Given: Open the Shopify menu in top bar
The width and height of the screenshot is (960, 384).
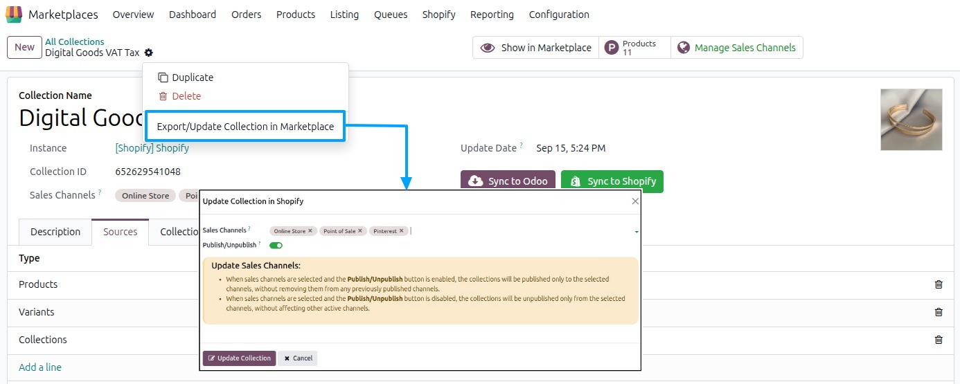Looking at the screenshot, I should click(439, 15).
